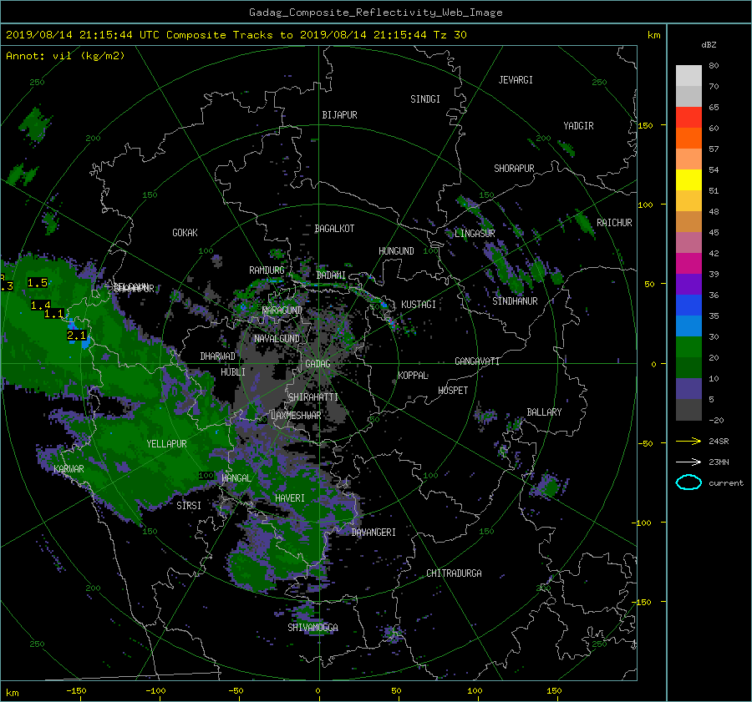Viewport: 752px width, 702px height.
Task: Click the 2.1 VIL storm annotation
Action: pos(76,336)
